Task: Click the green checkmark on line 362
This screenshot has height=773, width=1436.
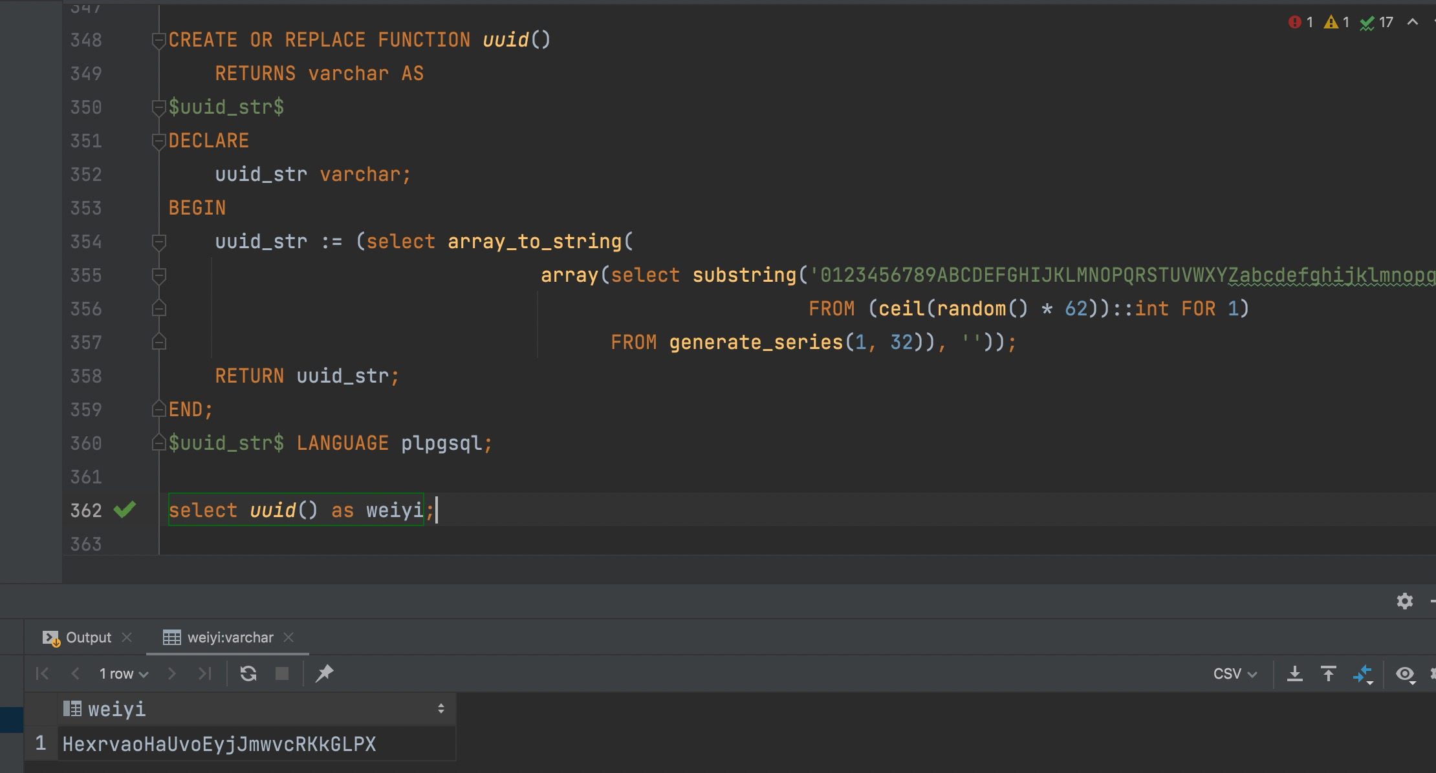Action: tap(124, 510)
